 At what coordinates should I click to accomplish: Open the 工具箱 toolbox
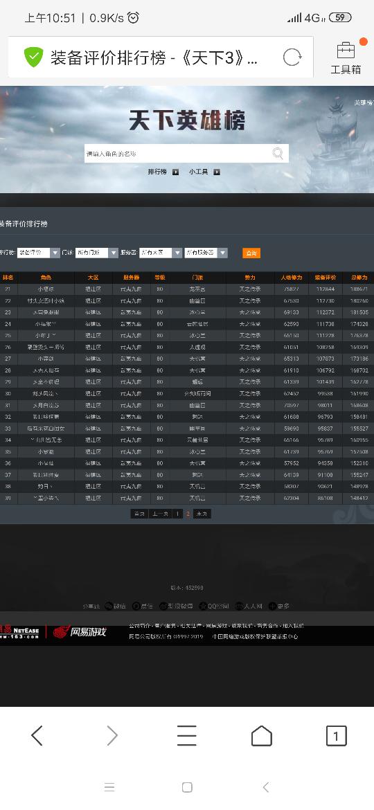(346, 58)
